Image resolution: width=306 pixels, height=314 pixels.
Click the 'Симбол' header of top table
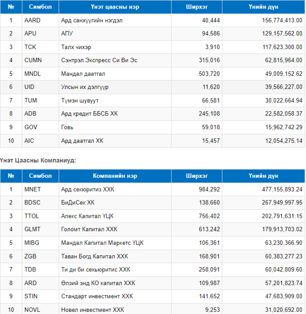[40, 7]
